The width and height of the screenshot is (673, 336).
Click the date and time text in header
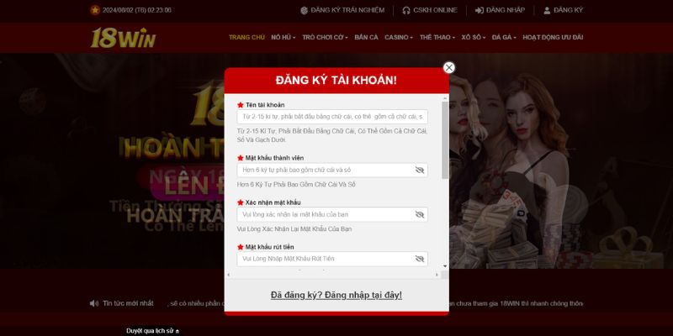click(137, 10)
